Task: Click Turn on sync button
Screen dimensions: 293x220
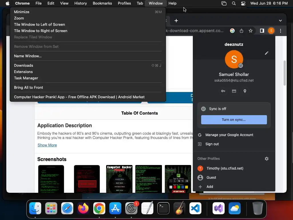Action: click(234, 120)
